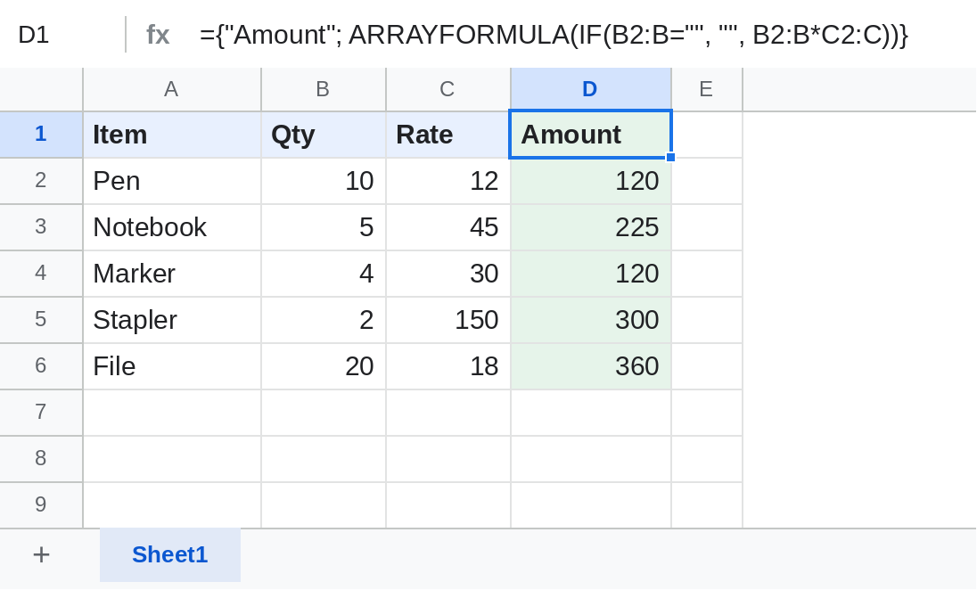Select column A header

pos(172,89)
